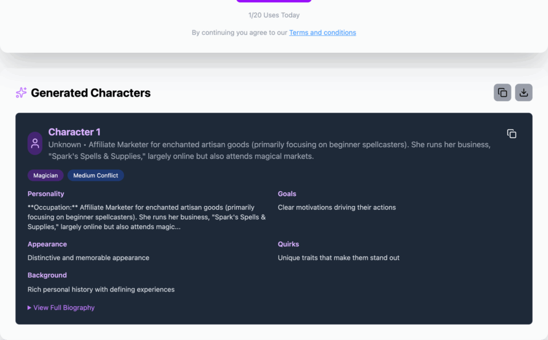Viewport: 548px width, 340px height.
Task: Copy Character 1 details
Action: pos(512,134)
